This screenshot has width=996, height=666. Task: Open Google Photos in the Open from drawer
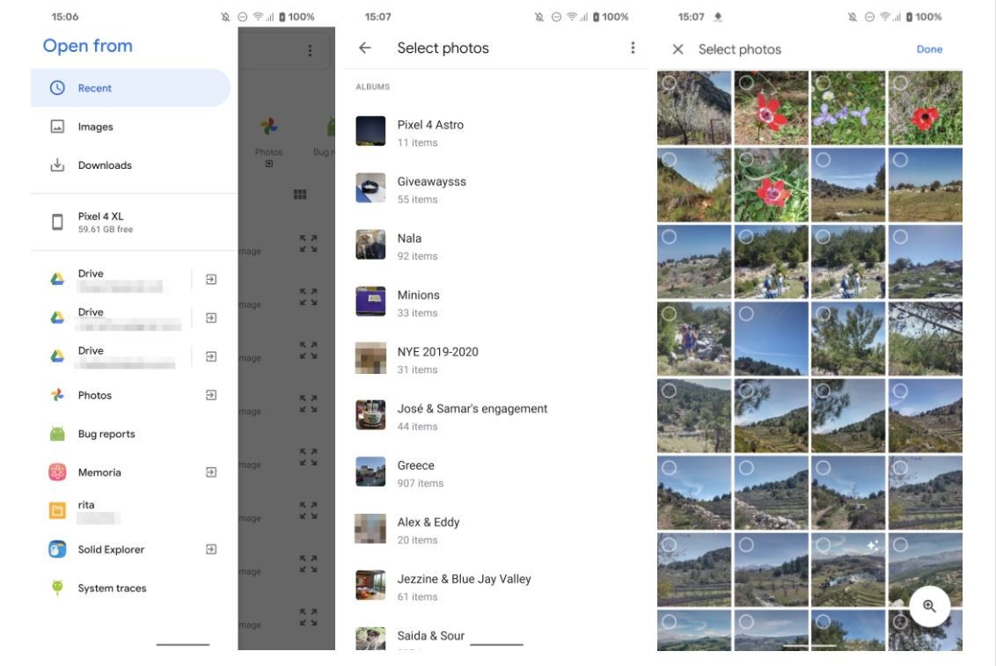(x=95, y=396)
